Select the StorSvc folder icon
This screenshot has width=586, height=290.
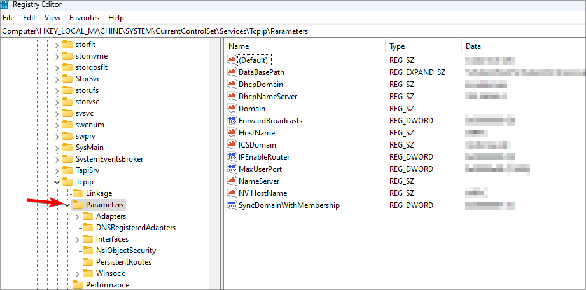click(x=67, y=79)
